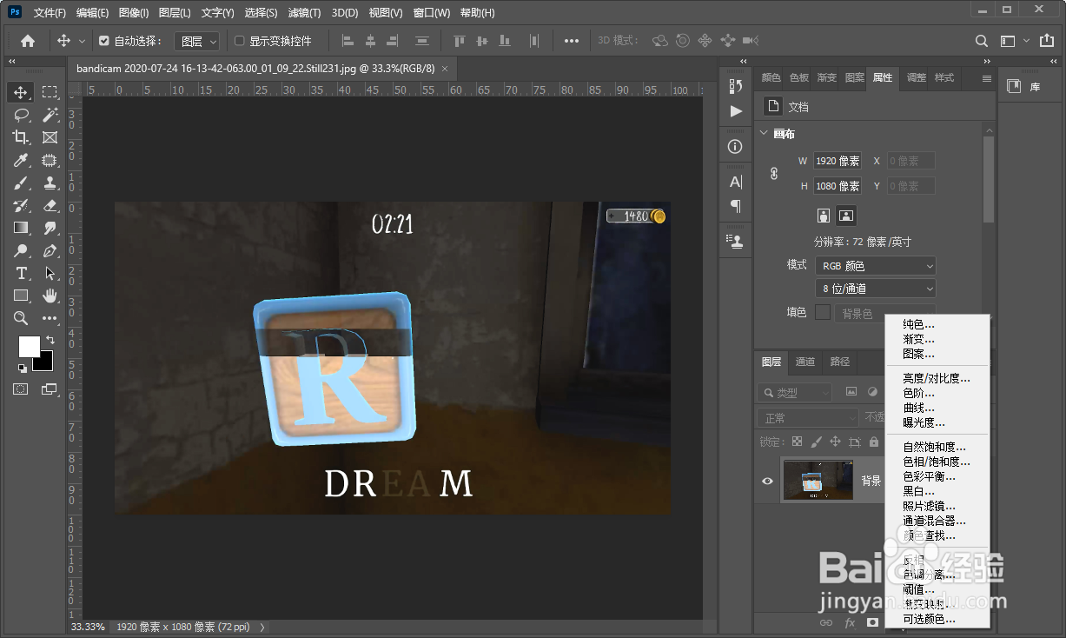Open the RGB 颜色 mode dropdown

(875, 266)
